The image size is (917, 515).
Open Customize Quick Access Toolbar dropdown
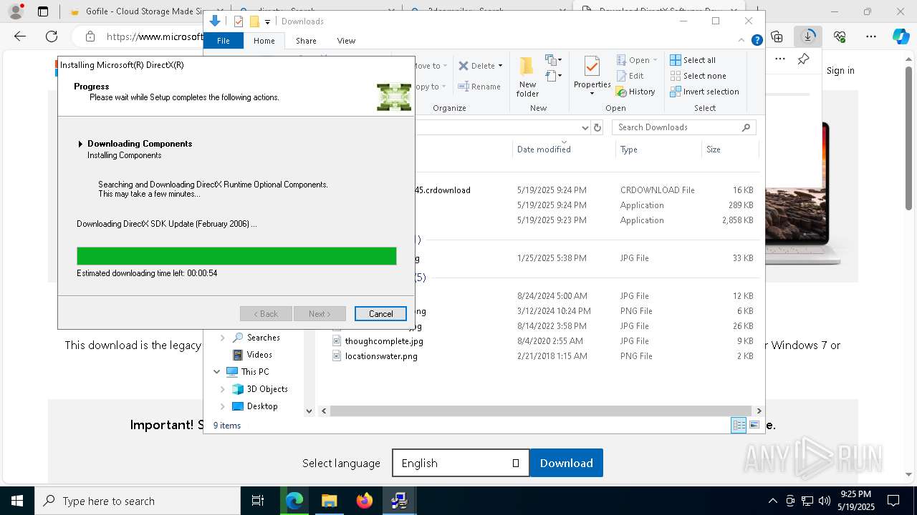click(x=267, y=22)
